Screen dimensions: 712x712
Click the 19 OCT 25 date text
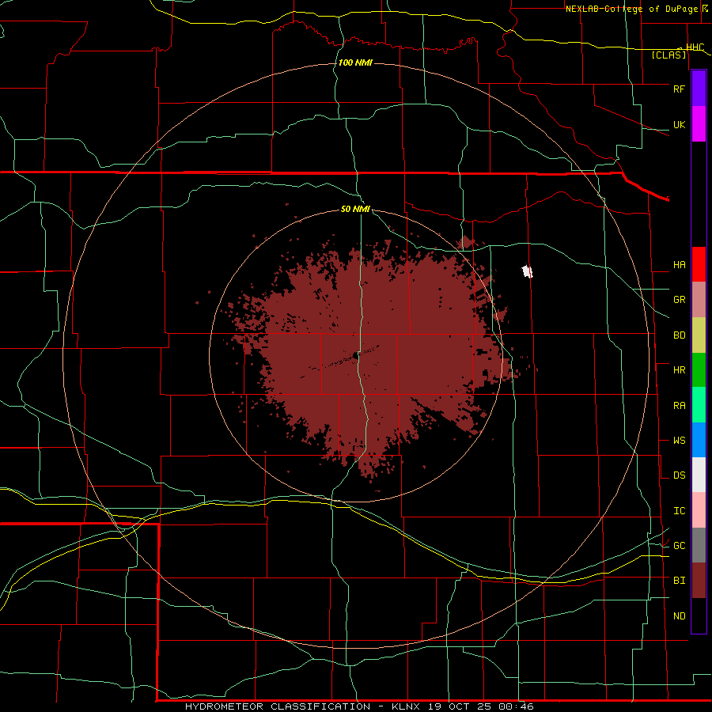click(x=461, y=706)
